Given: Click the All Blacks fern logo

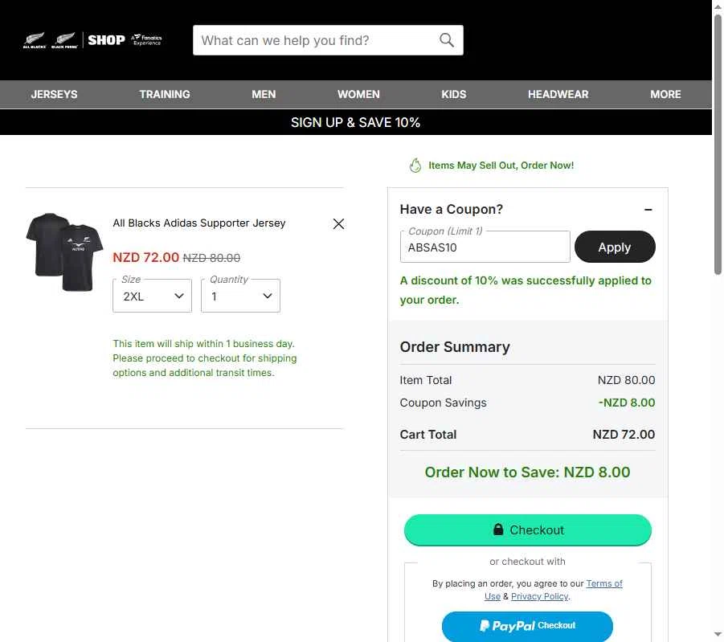Looking at the screenshot, I should [35, 40].
